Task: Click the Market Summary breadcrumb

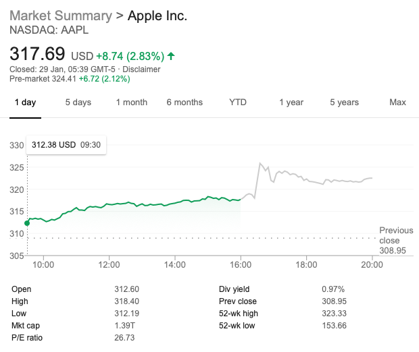Action: pyautogui.click(x=60, y=15)
